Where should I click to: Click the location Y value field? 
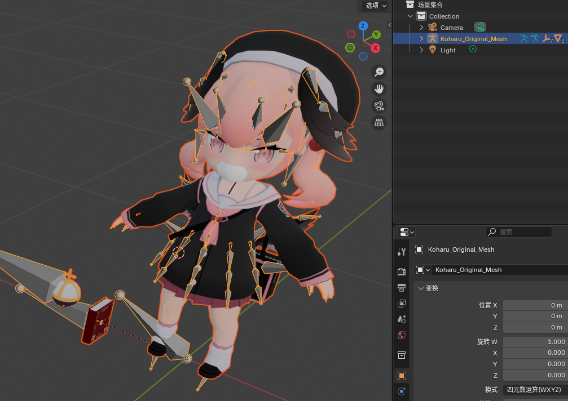(x=535, y=316)
